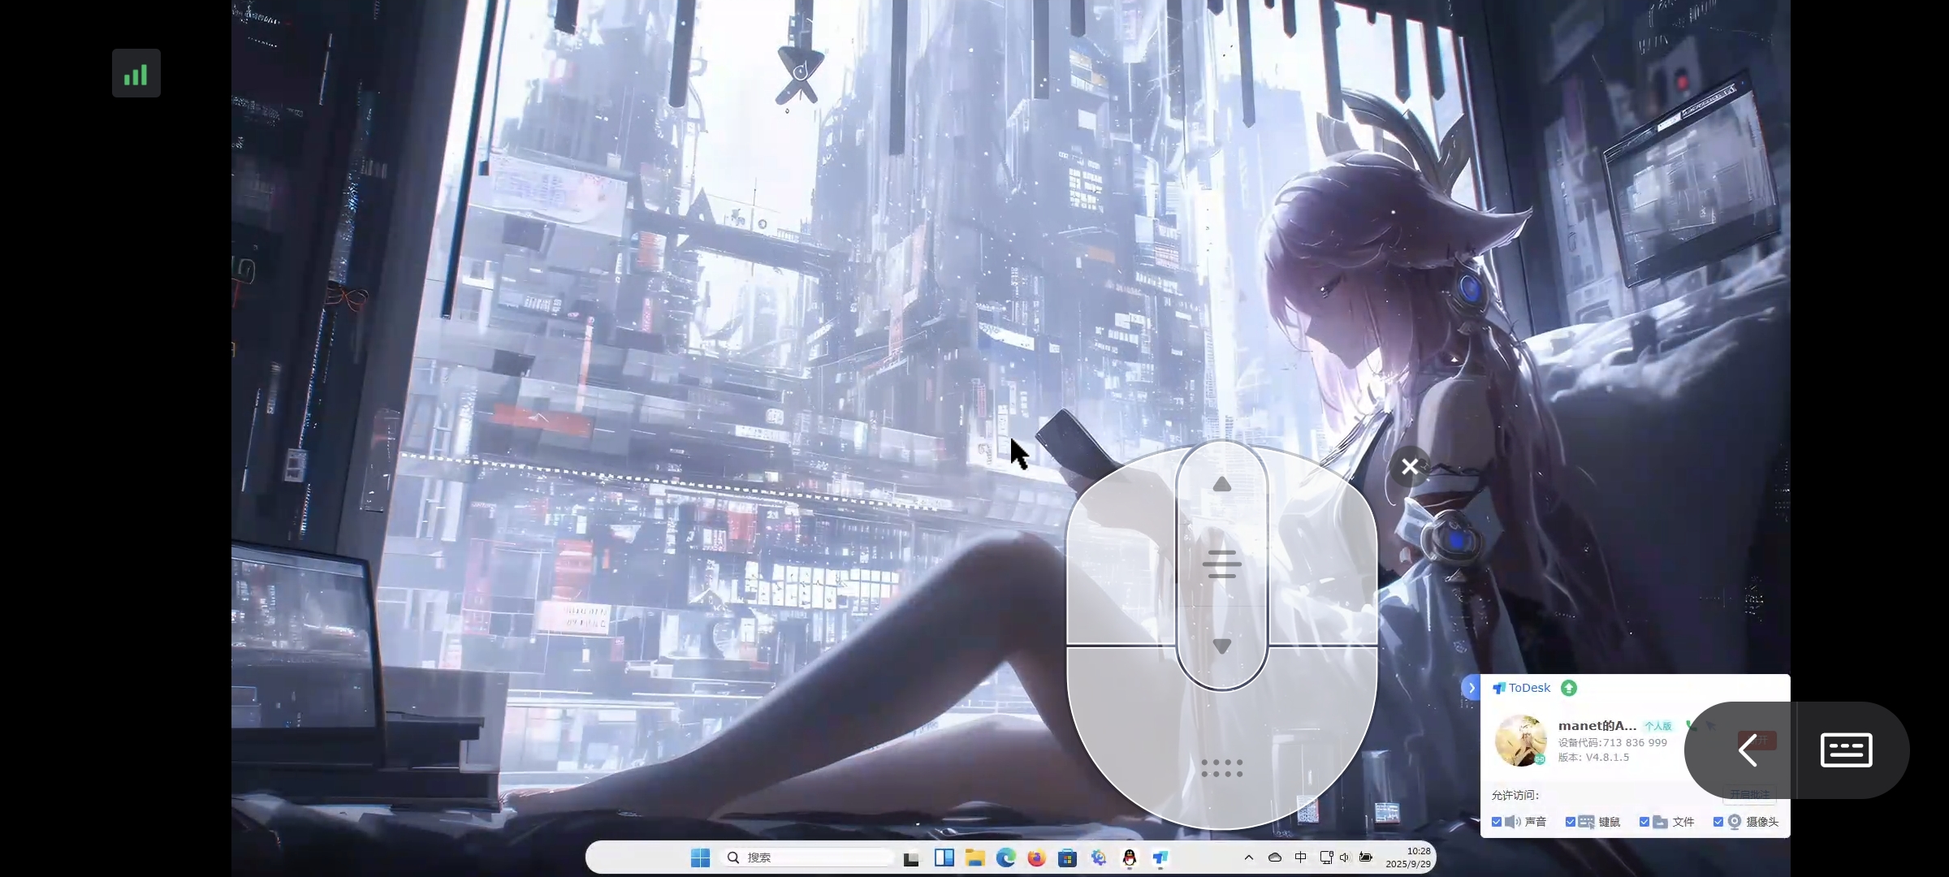Click the dotted drag handle on virtual mouse
The height and width of the screenshot is (877, 1949).
(x=1221, y=768)
